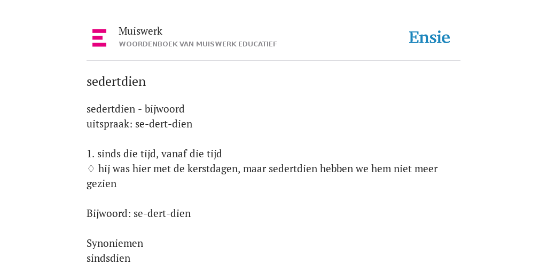Screen dimensions: 547x273
Task: Click the horizontal divider below header
Action: click(x=273, y=61)
